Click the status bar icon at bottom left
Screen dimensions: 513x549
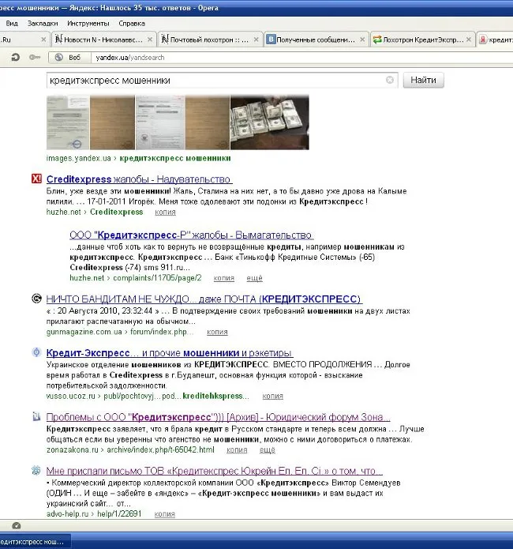click(x=16, y=525)
